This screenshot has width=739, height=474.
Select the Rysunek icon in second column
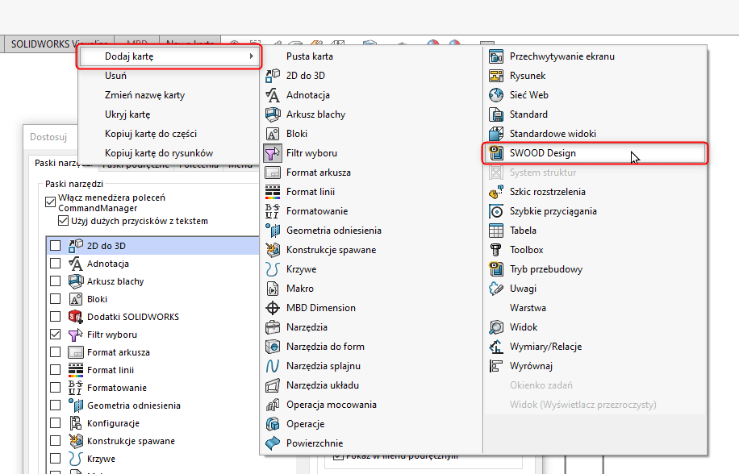tap(496, 76)
